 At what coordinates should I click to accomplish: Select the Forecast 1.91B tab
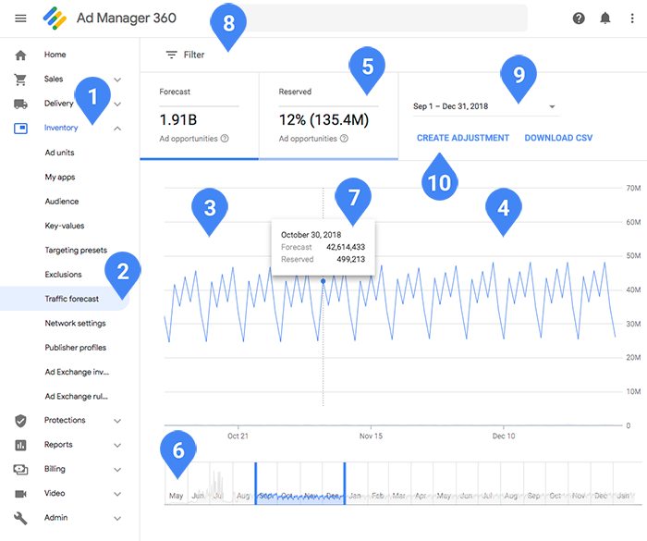[x=200, y=116]
